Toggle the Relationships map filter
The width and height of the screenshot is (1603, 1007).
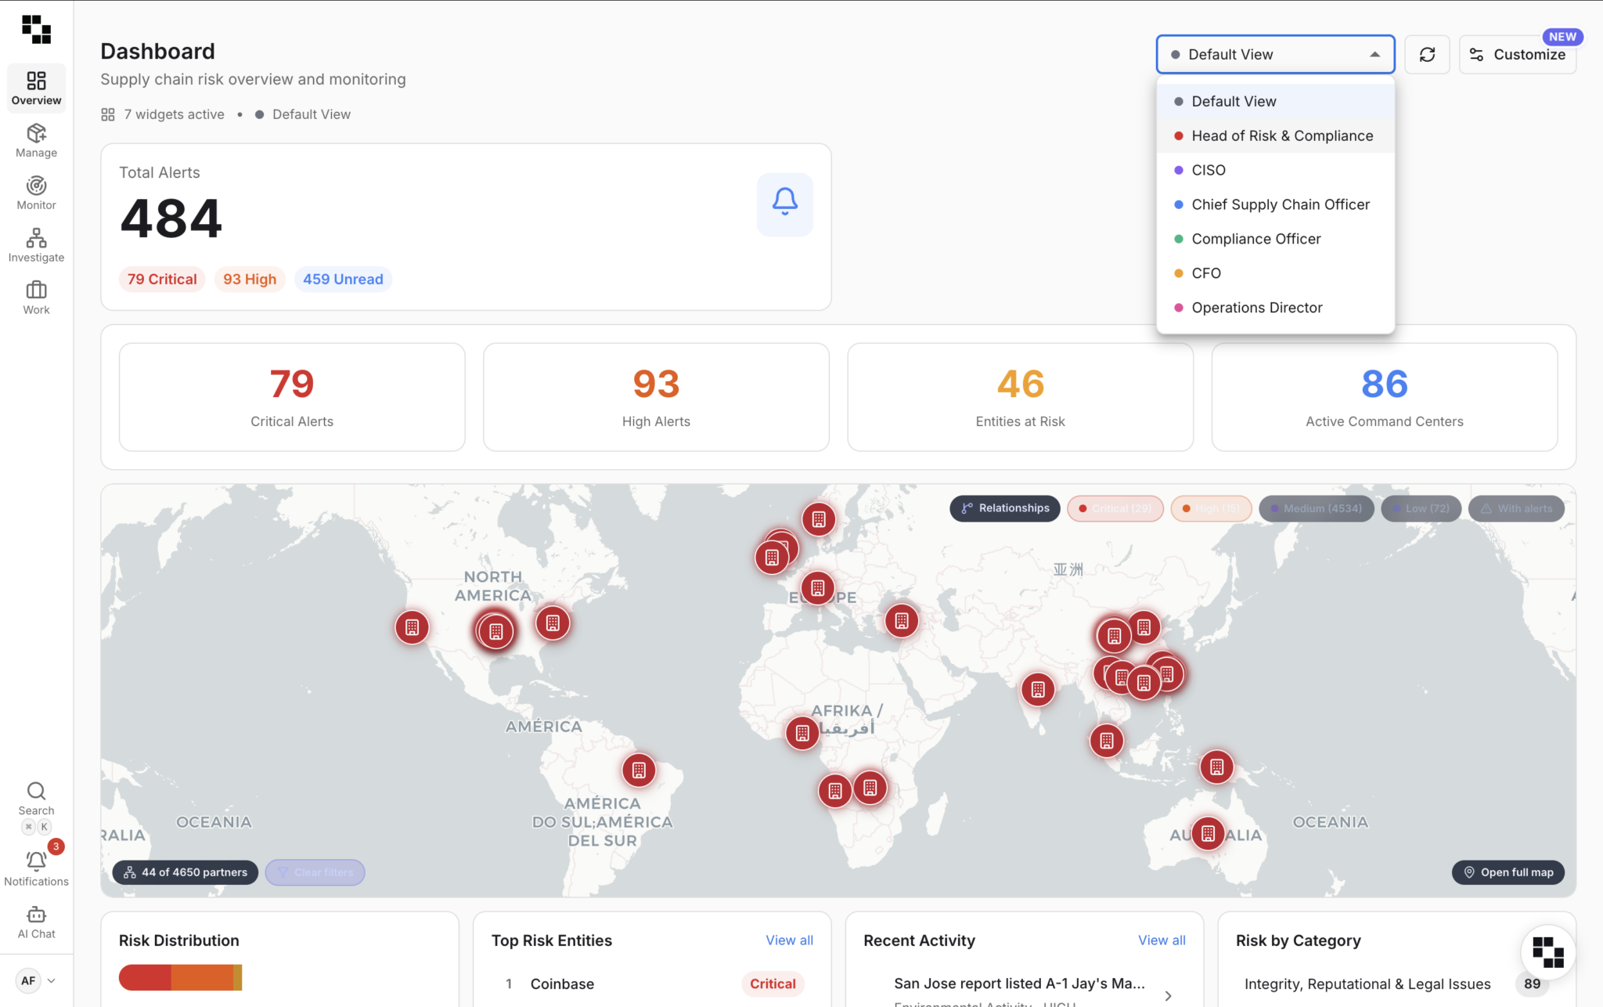click(1005, 508)
